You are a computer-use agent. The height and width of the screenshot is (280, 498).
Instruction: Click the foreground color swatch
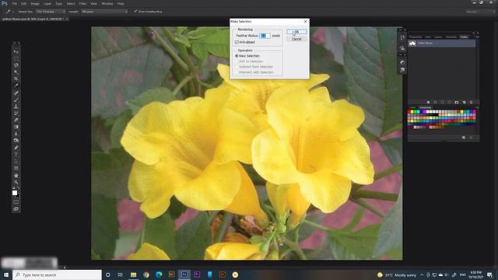pyautogui.click(x=15, y=193)
